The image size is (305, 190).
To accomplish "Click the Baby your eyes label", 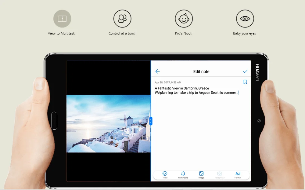I will click(245, 33).
